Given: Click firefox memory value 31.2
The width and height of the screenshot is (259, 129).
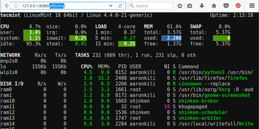Looking at the screenshot, I should [104, 78].
